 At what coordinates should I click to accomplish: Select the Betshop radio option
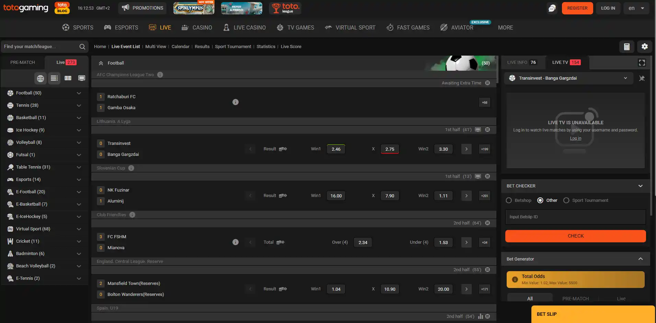pyautogui.click(x=509, y=200)
